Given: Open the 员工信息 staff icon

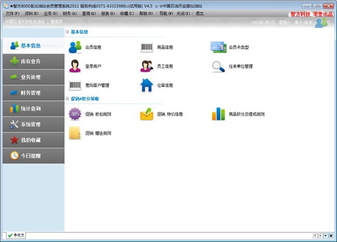Looking at the screenshot, I should click(x=147, y=66).
